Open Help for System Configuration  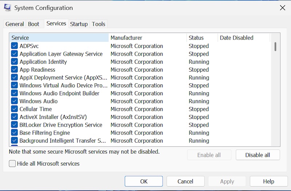click(269, 181)
